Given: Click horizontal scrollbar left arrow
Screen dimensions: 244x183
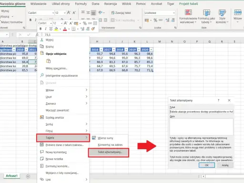Looking at the screenshot, I should click(203, 176).
